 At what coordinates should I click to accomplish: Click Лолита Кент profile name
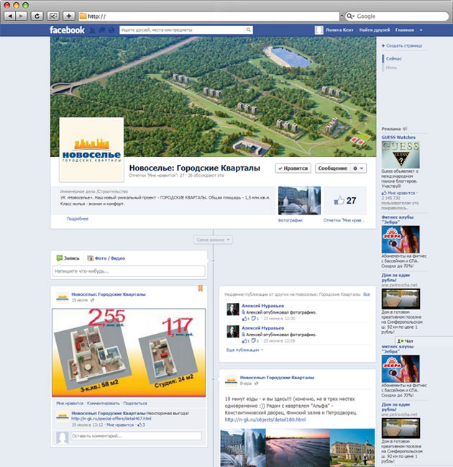[339, 30]
